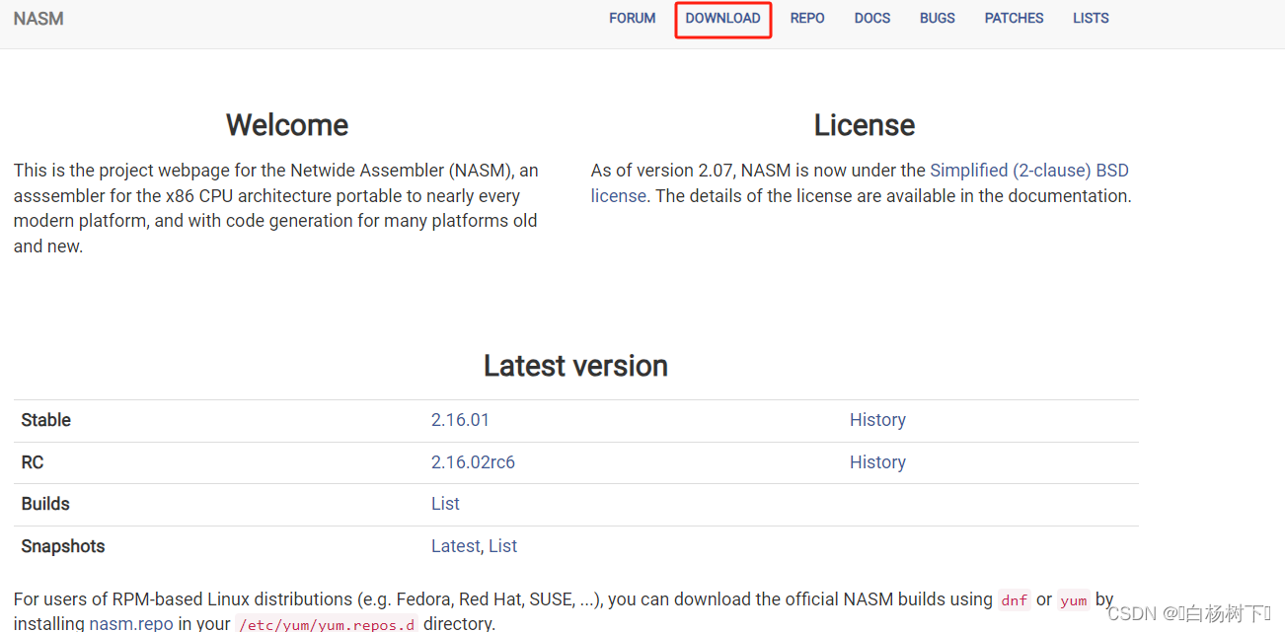Click the NASM site logo text

(x=38, y=19)
